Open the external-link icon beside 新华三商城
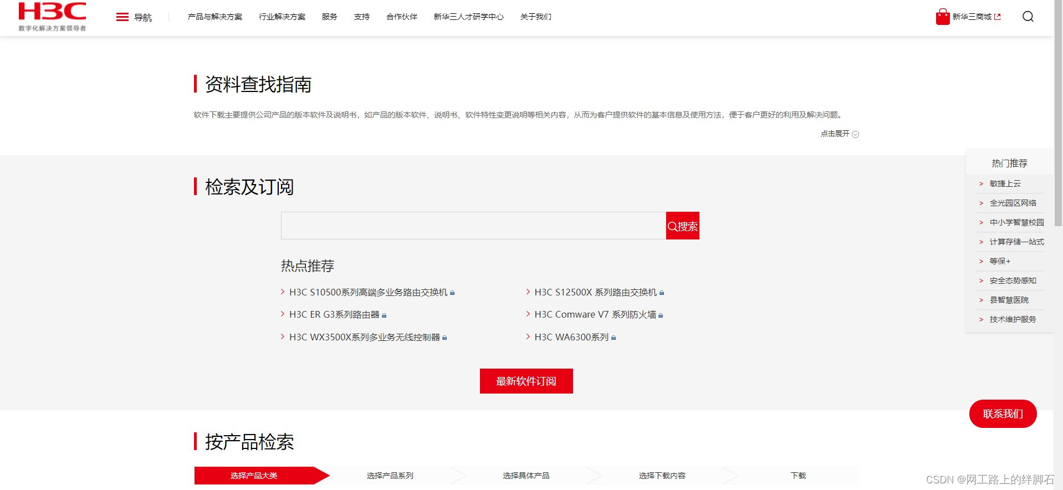1063x490 pixels. pos(998,17)
